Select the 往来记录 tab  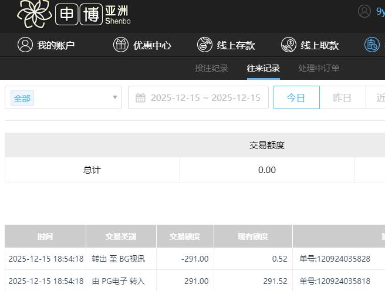point(263,68)
